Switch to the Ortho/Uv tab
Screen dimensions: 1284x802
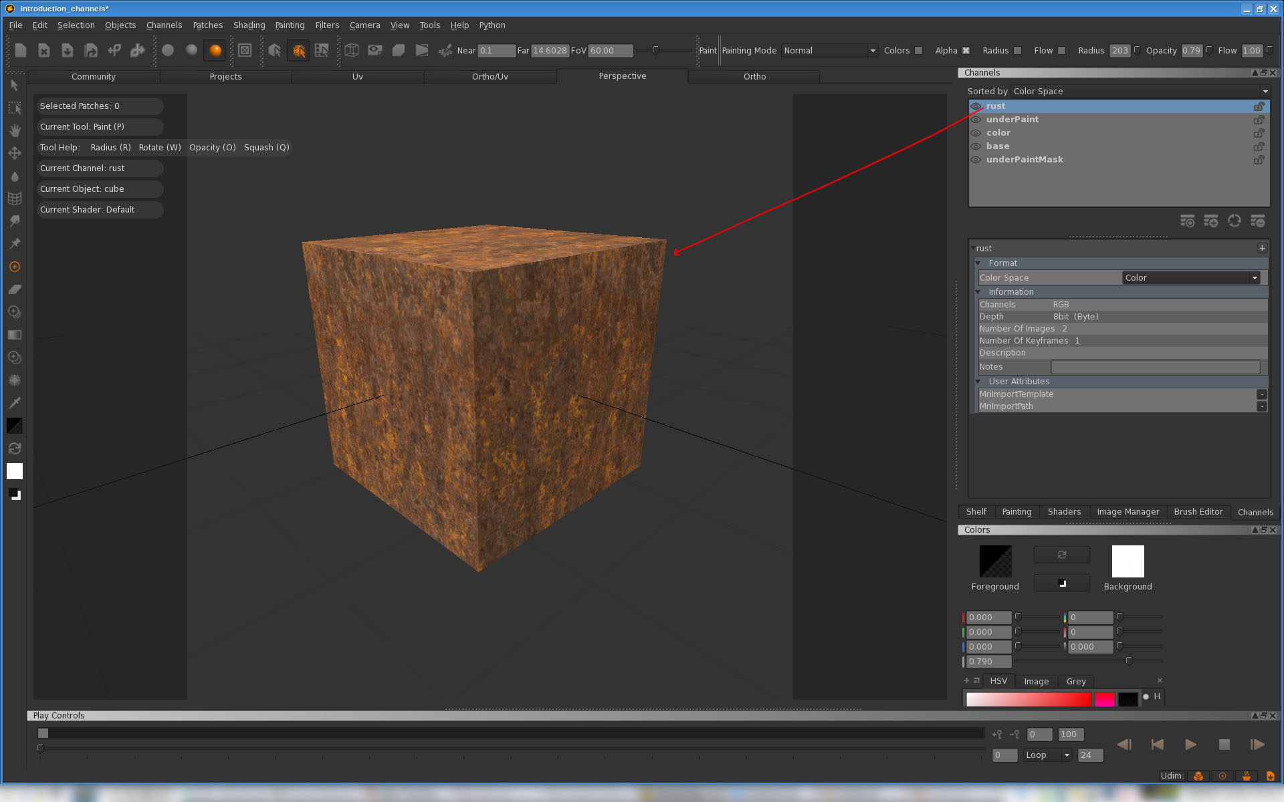(x=490, y=77)
